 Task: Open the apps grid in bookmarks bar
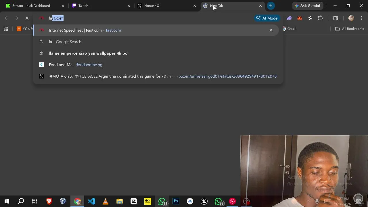click(6, 29)
